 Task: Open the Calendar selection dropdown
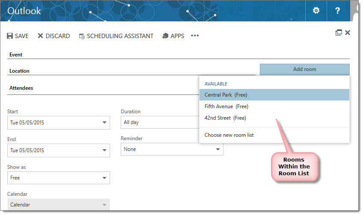tap(59, 205)
